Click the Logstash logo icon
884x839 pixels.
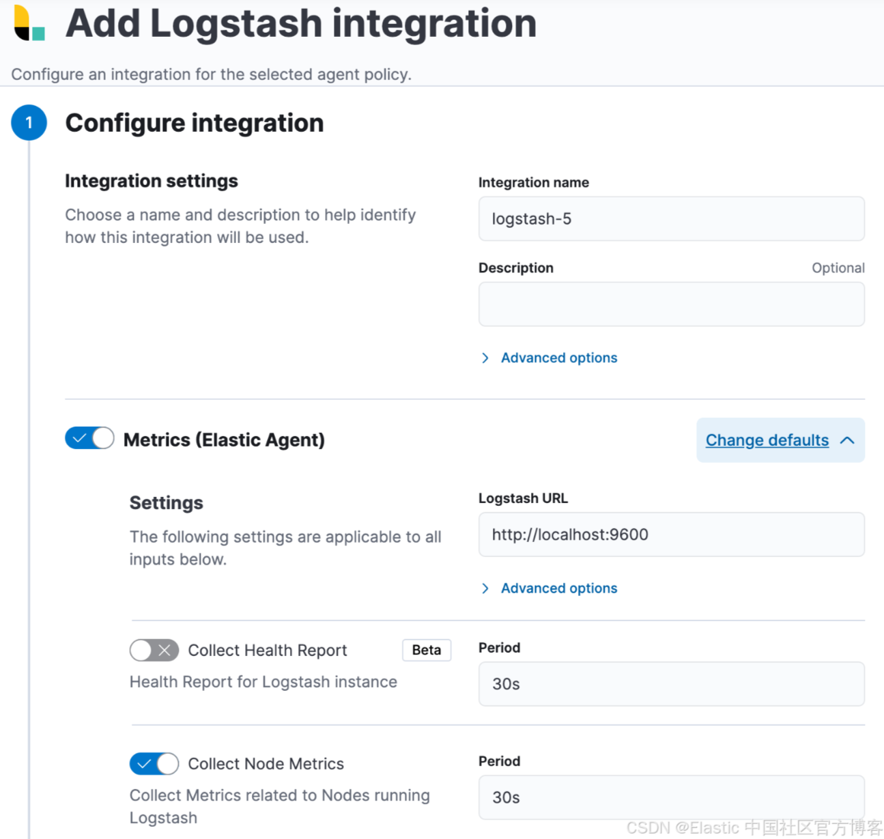click(x=29, y=23)
